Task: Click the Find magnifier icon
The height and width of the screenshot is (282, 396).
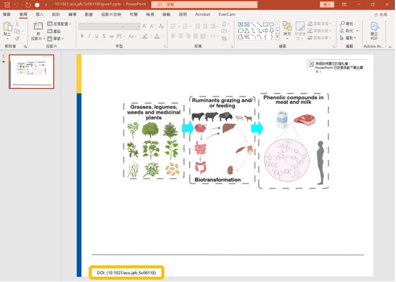Action: point(341,24)
